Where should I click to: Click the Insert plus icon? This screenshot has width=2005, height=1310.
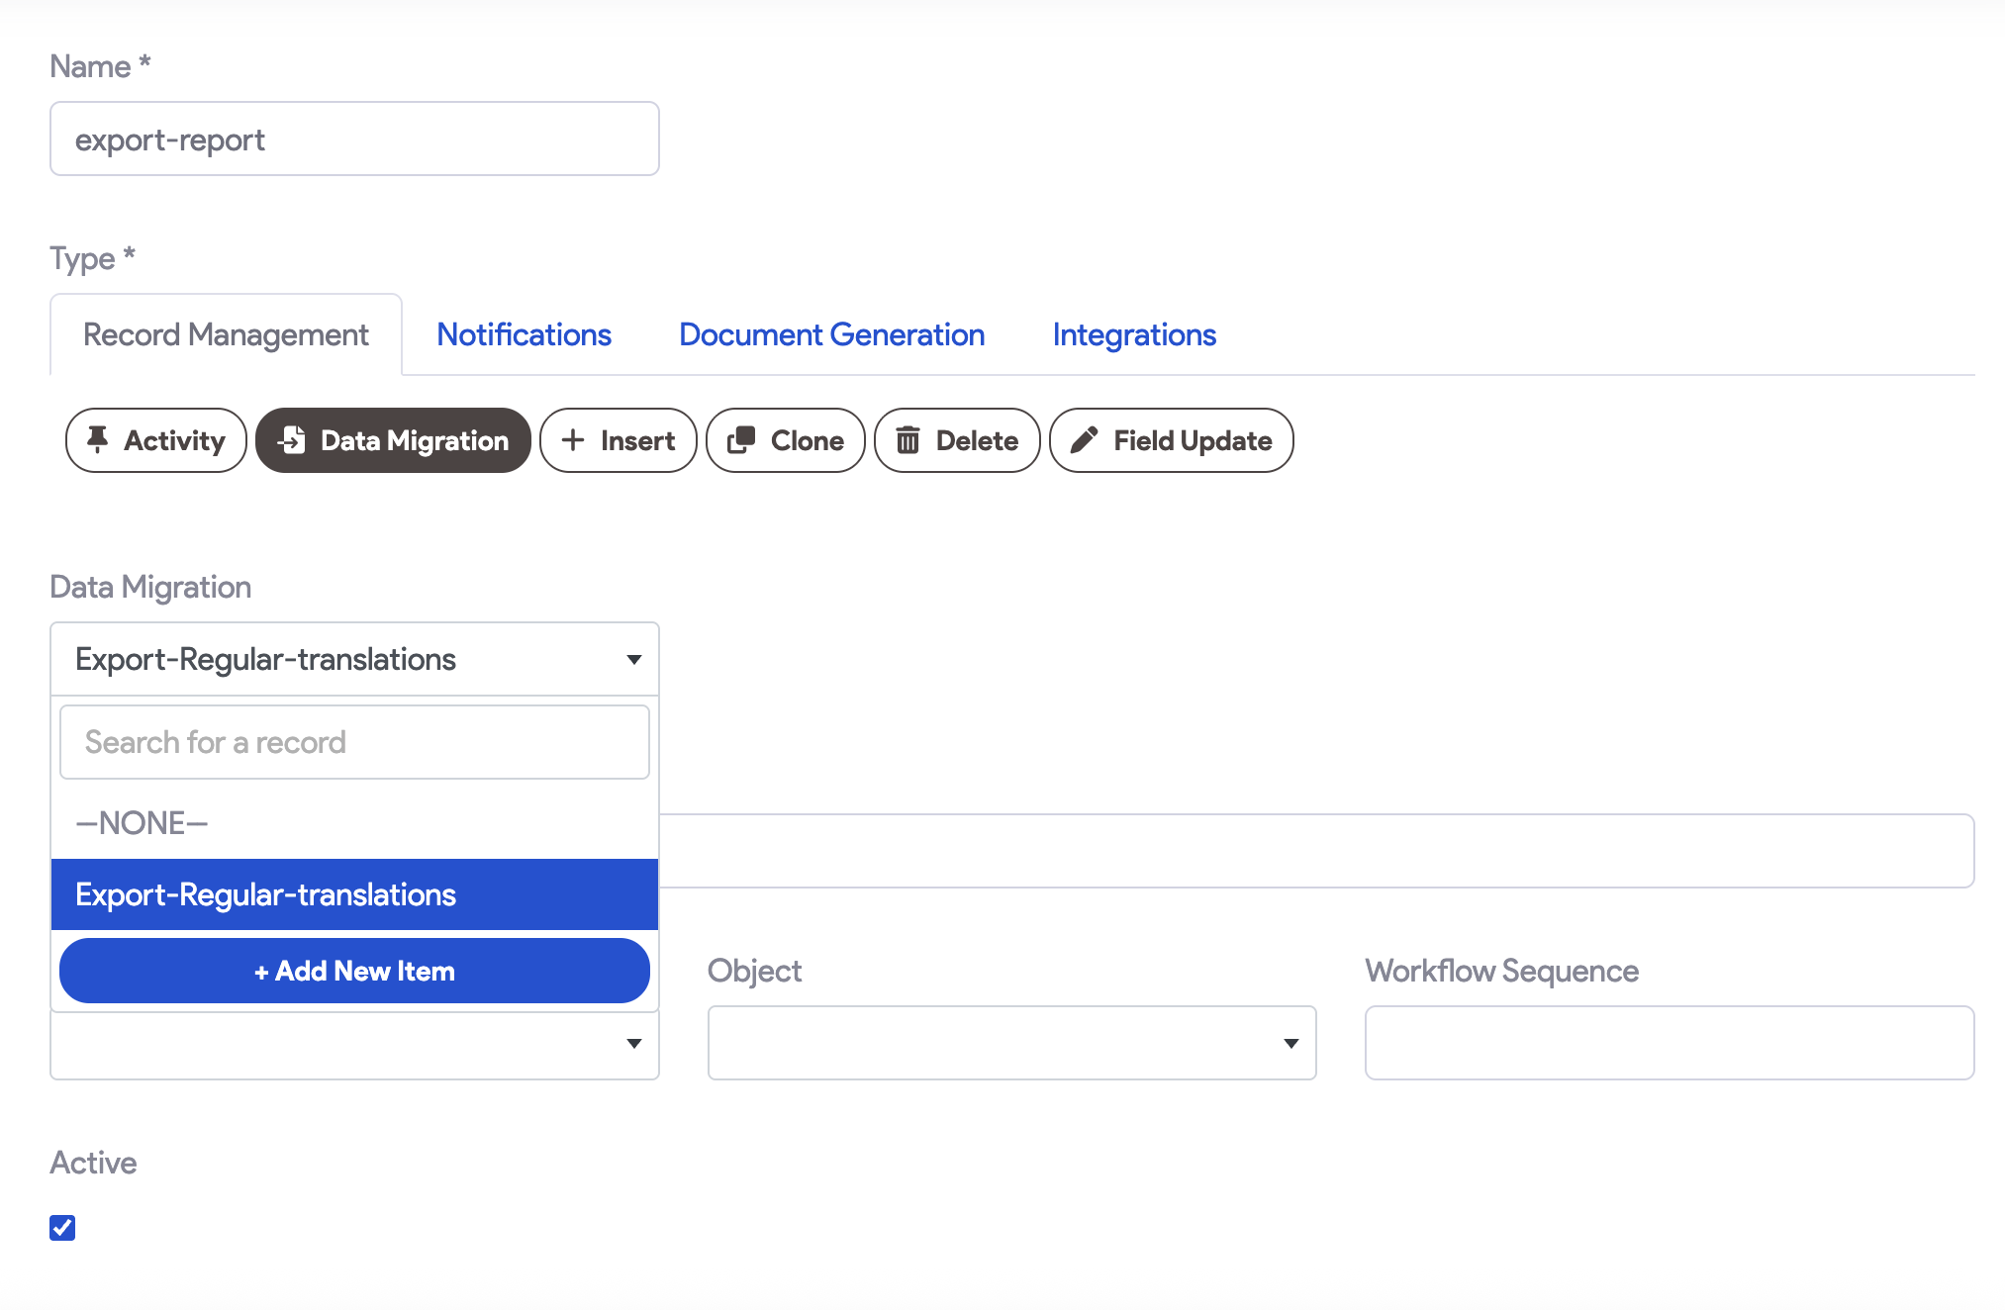(x=573, y=440)
